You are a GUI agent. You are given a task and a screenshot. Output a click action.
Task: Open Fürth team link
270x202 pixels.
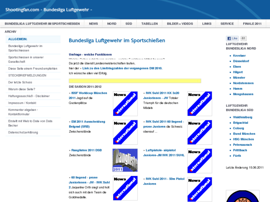pos(237,156)
